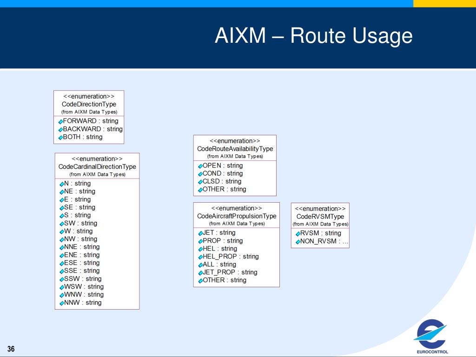Select the CodeCardinalDirectionType class name

pos(97,167)
